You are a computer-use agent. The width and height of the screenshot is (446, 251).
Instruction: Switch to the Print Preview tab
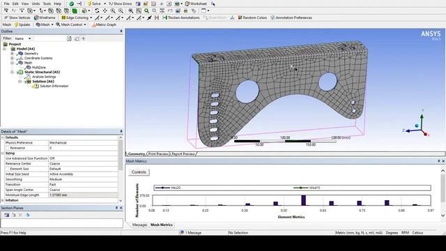coord(158,154)
